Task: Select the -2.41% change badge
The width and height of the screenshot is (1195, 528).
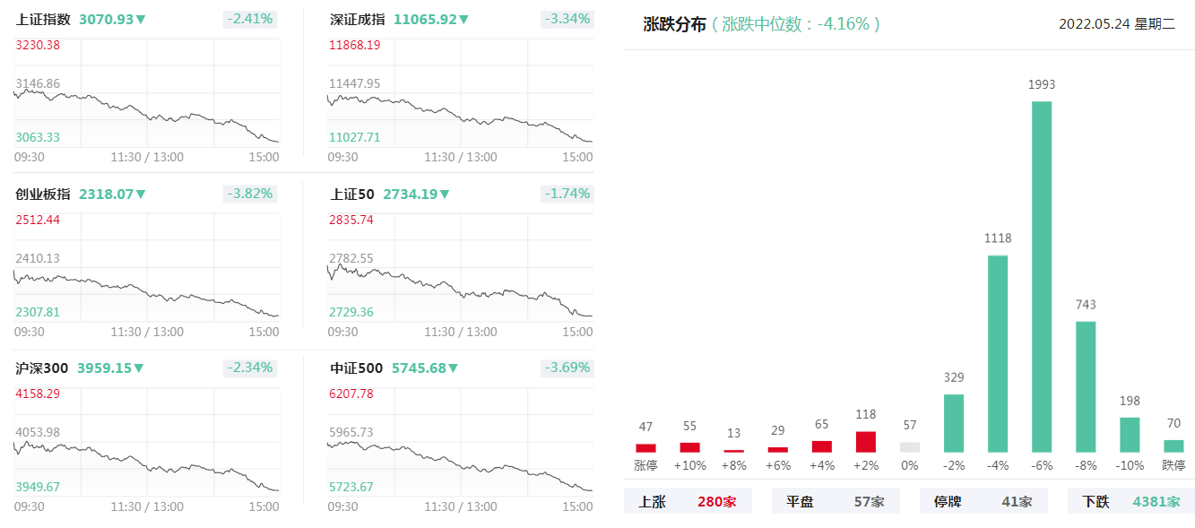Action: click(x=250, y=19)
